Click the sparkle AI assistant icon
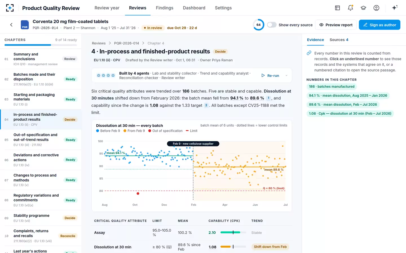The image size is (406, 253). point(395,8)
